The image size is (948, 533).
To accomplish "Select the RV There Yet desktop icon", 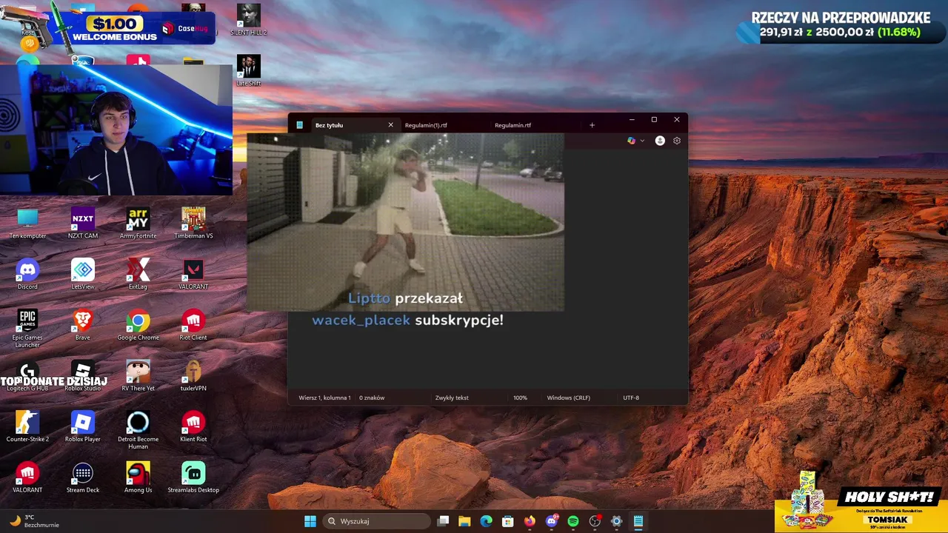I will [x=138, y=375].
